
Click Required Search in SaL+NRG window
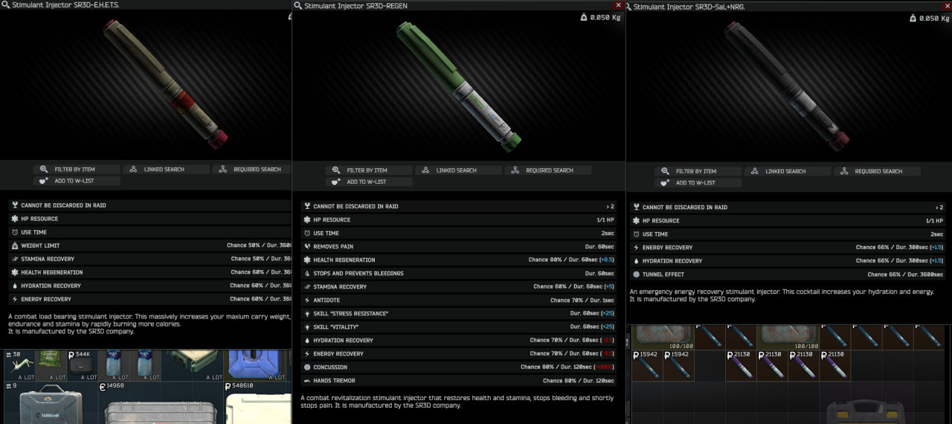[x=876, y=171]
